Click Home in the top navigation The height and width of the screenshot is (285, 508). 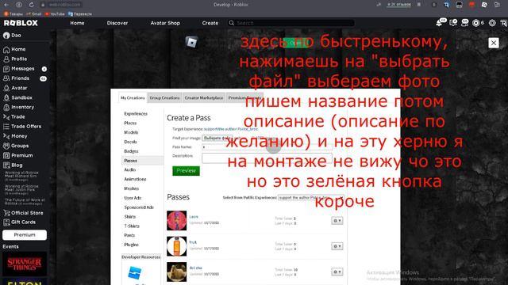[x=77, y=23]
